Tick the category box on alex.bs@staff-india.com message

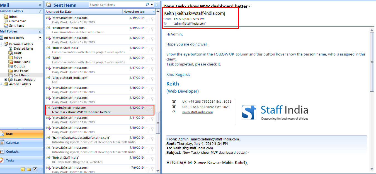(x=147, y=79)
